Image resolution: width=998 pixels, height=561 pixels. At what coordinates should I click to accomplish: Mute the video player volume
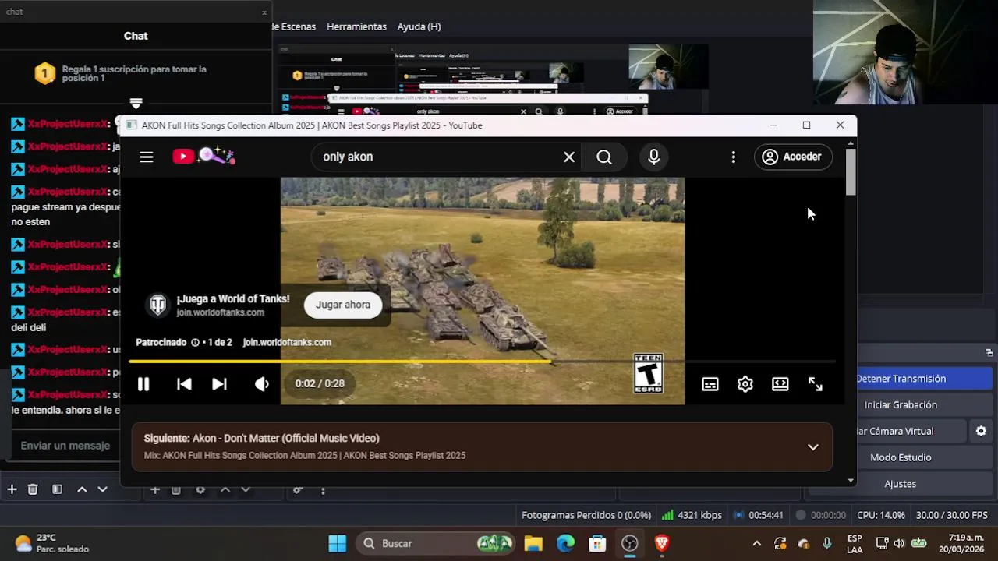click(262, 383)
